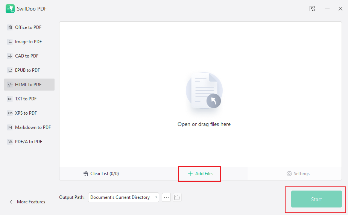Click the Image to PDF picture icon
The width and height of the screenshot is (348, 215).
pyautogui.click(x=10, y=42)
